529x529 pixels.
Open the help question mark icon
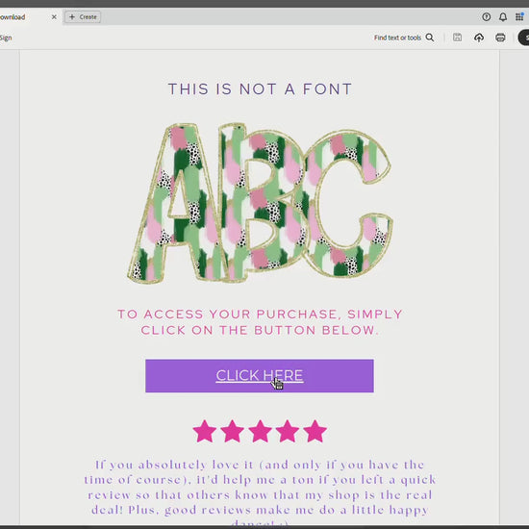coord(486,17)
